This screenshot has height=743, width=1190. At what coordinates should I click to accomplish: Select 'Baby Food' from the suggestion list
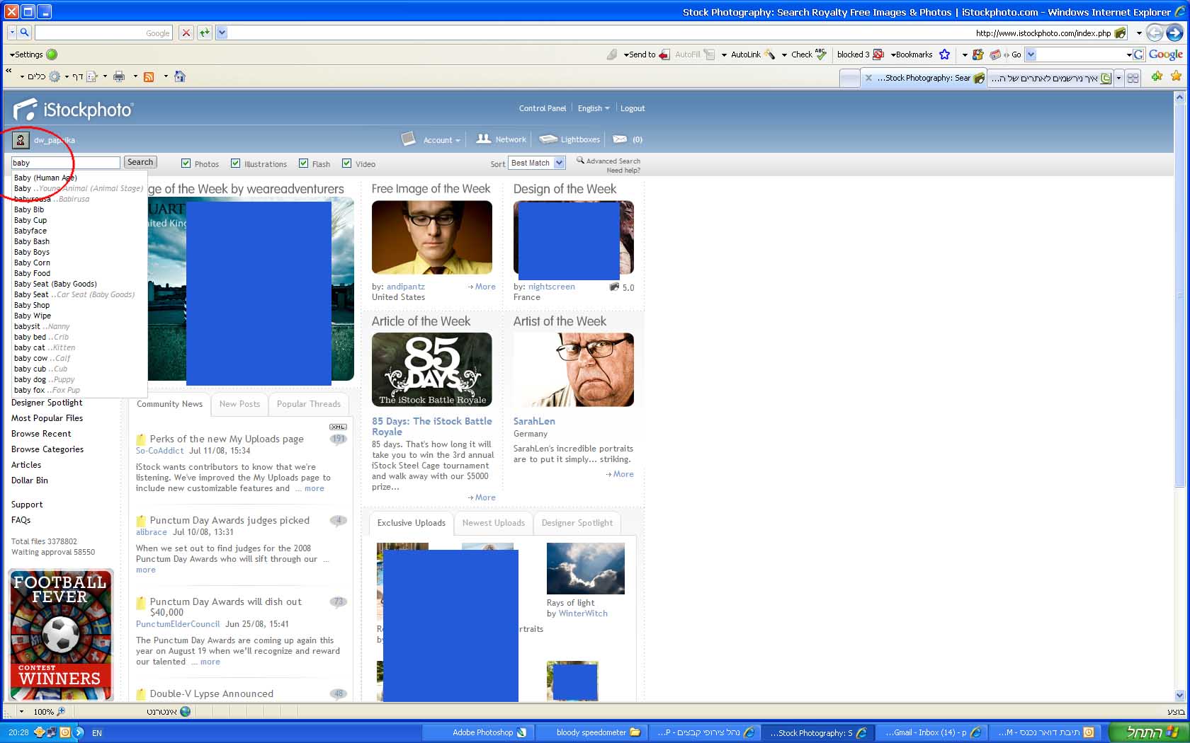click(x=33, y=273)
